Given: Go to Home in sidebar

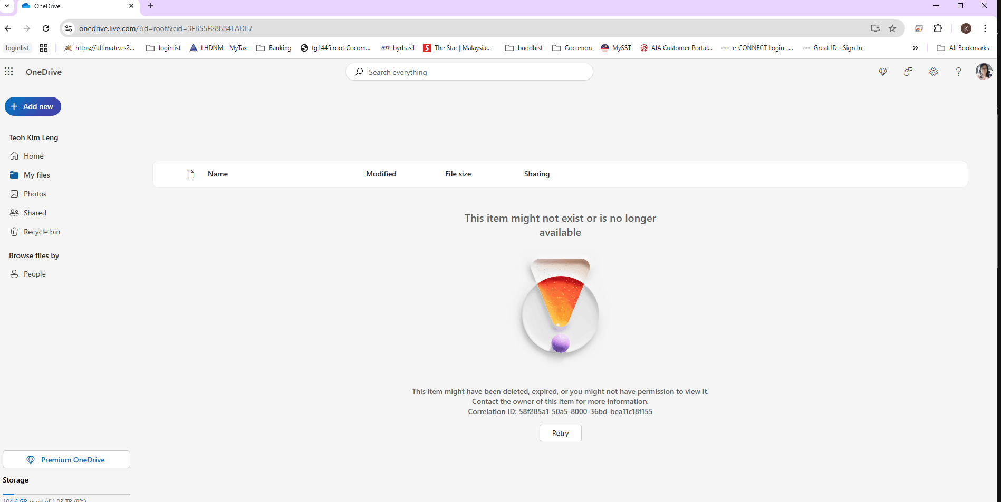Looking at the screenshot, I should pyautogui.click(x=34, y=156).
